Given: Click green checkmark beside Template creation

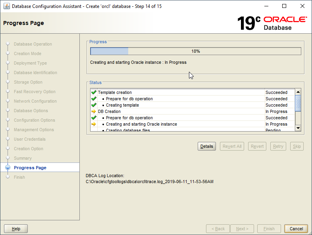Looking at the screenshot, I should pyautogui.click(x=94, y=92).
